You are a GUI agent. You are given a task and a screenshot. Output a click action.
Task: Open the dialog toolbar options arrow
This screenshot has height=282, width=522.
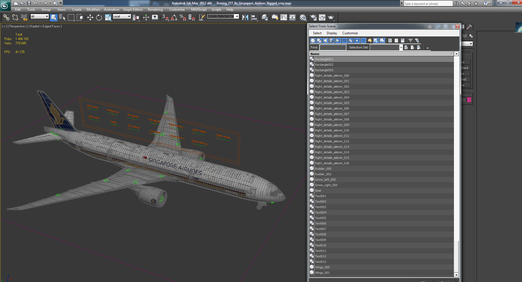click(427, 48)
